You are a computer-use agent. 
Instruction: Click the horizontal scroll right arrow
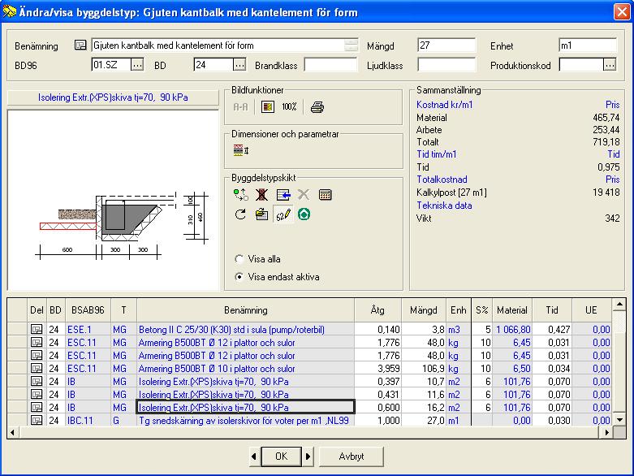pyautogui.click(x=606, y=432)
